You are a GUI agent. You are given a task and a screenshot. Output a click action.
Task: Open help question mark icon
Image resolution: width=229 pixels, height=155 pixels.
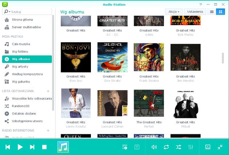pyautogui.click(x=201, y=4)
